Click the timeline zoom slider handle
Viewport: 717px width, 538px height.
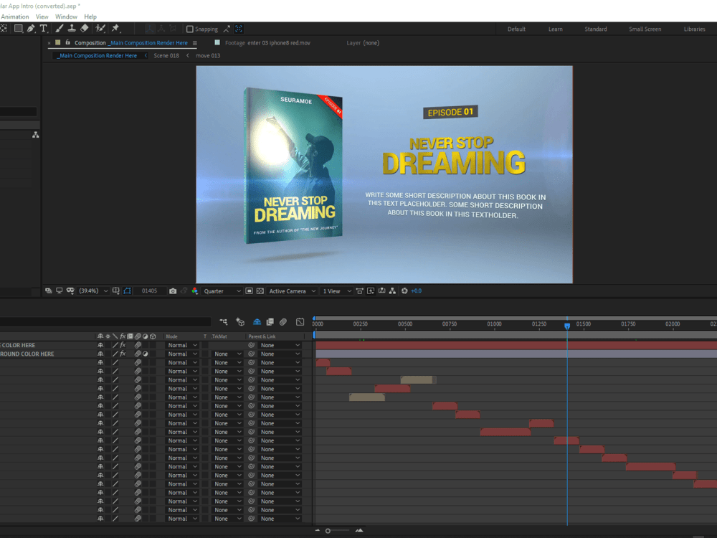point(328,531)
